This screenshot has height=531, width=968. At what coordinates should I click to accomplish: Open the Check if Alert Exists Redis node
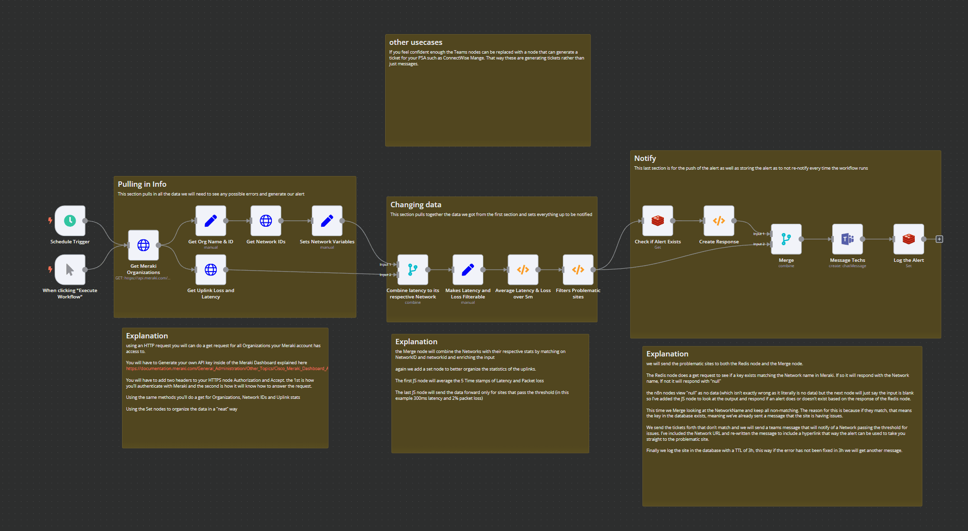[658, 220]
